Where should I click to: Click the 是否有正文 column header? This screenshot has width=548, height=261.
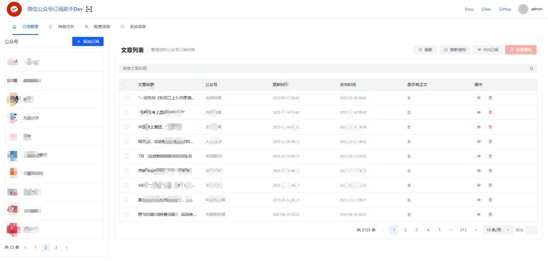point(417,85)
